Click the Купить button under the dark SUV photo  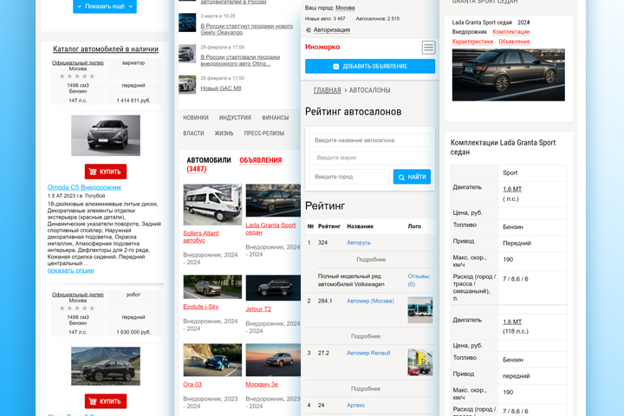pos(106,401)
